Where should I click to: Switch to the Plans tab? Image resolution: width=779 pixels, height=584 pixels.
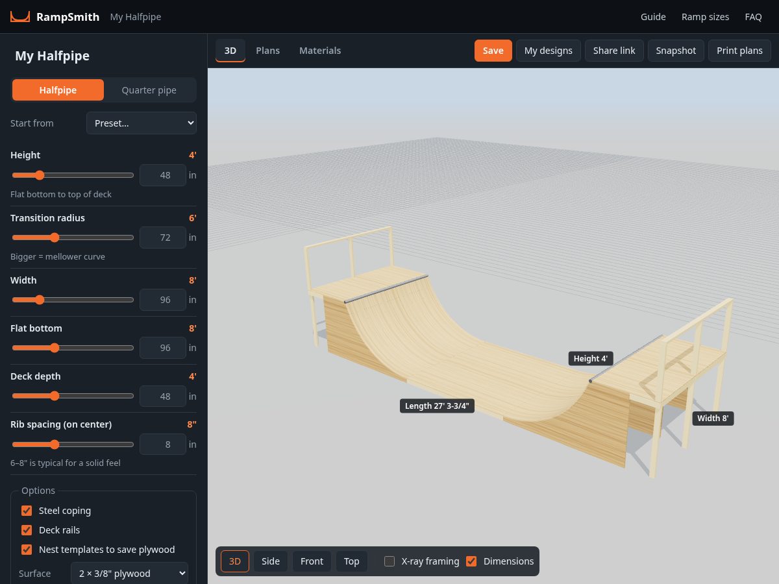[267, 51]
